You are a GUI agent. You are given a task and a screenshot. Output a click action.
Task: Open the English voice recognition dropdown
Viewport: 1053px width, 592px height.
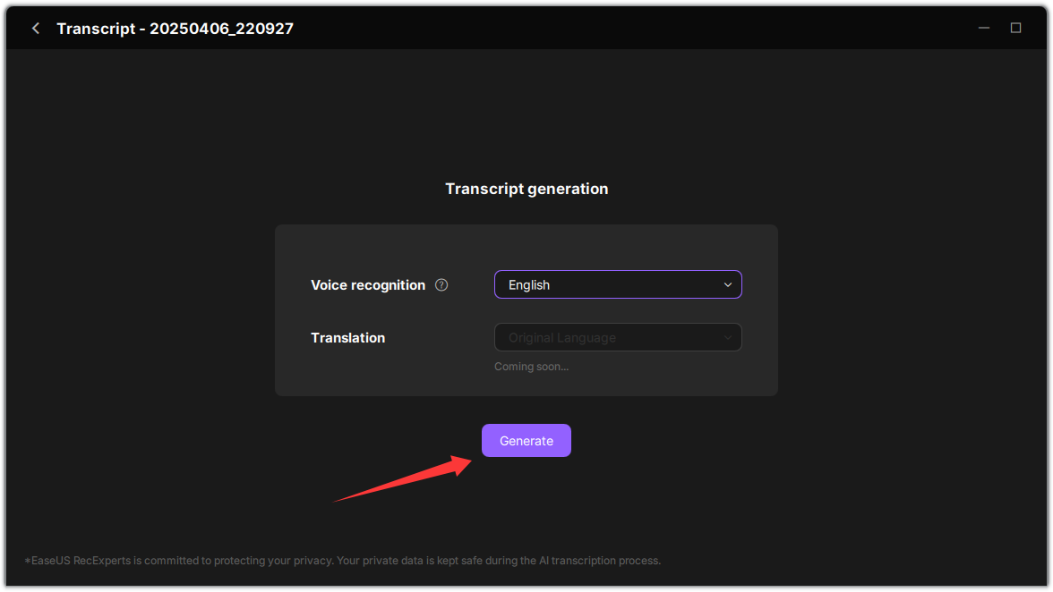click(618, 285)
